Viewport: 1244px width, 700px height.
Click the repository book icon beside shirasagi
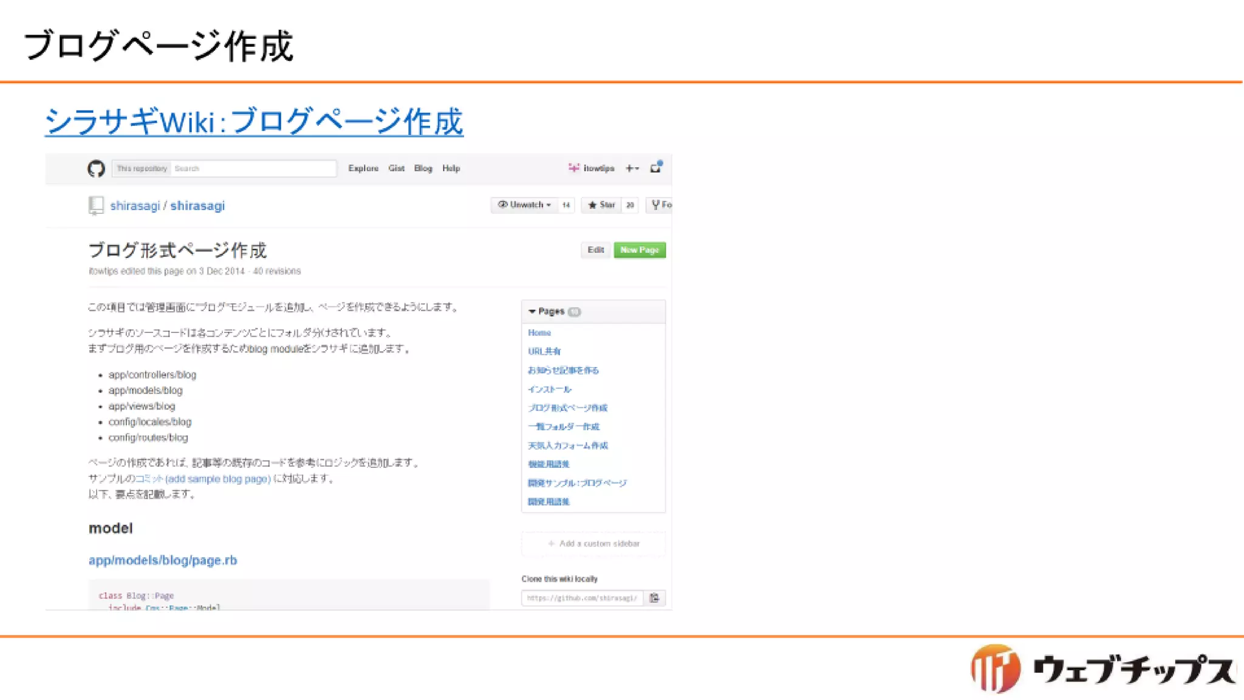coord(95,205)
